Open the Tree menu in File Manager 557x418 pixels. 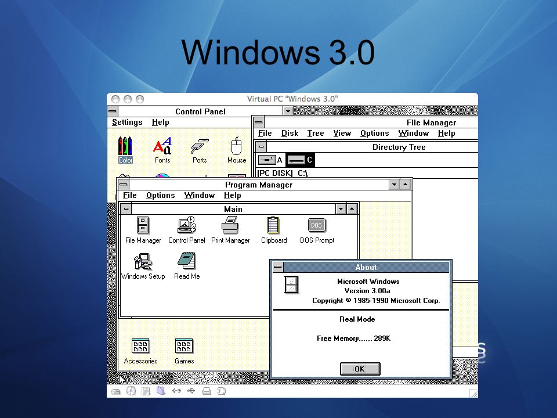click(x=316, y=134)
